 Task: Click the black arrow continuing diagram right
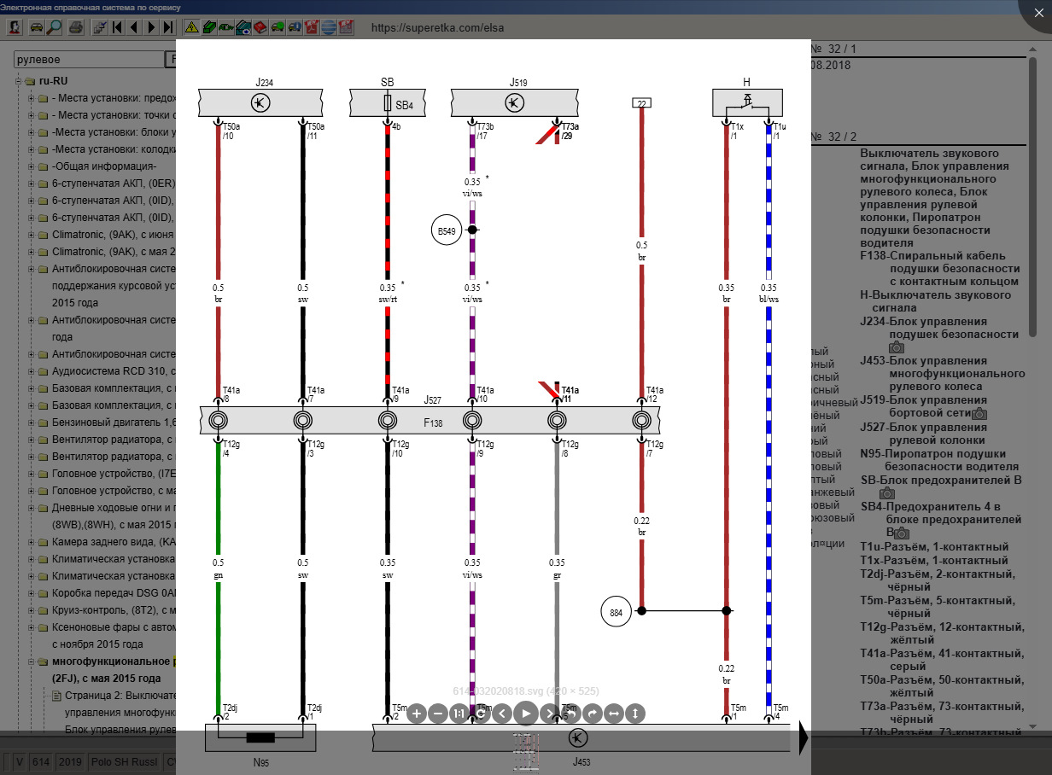[803, 739]
